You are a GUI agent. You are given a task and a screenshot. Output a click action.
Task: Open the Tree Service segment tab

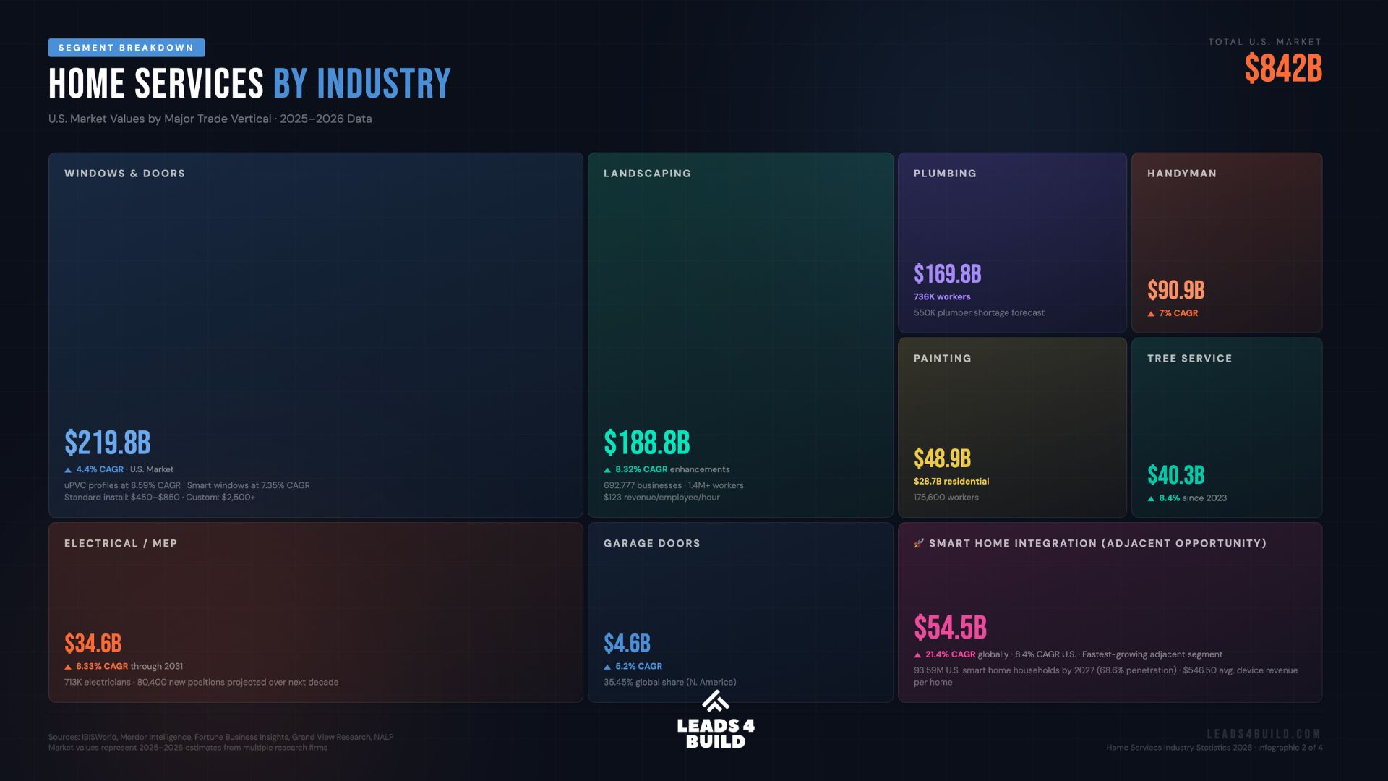[x=1227, y=428]
